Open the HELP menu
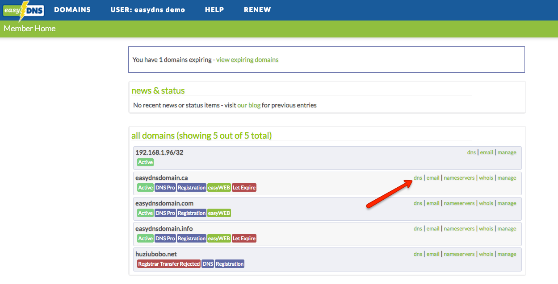Viewport: 558px width, 284px height. coord(214,10)
